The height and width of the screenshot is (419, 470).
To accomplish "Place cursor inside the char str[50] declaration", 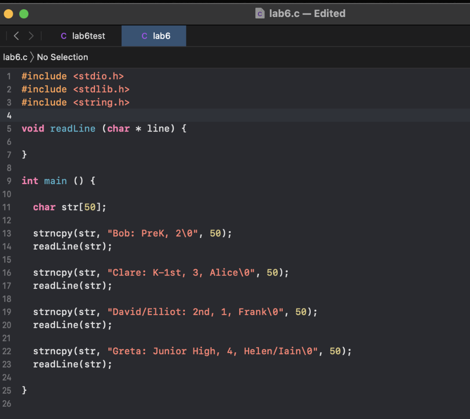I will 69,207.
